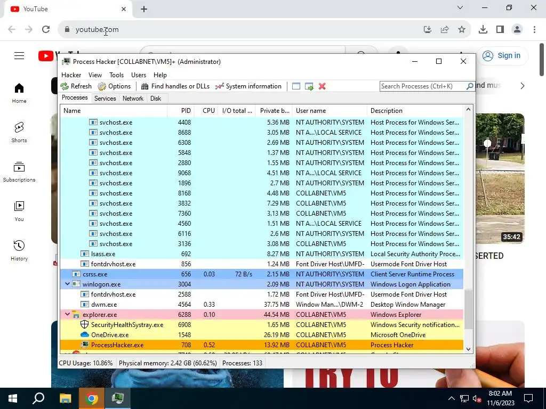Open History in YouTube sidebar

pos(19,251)
